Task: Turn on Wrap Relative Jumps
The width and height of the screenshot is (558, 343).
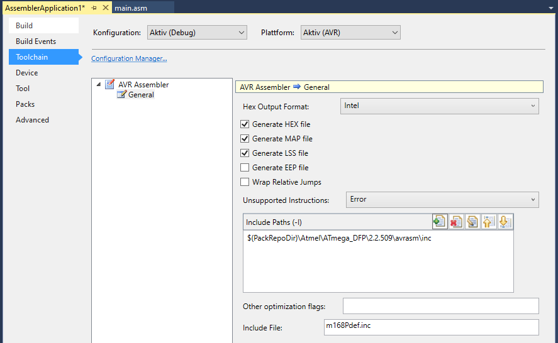Action: [x=245, y=182]
